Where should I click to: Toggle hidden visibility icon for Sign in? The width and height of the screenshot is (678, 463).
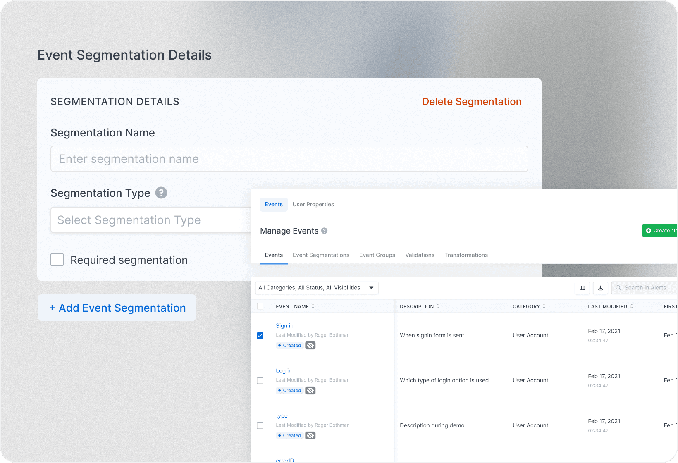click(x=310, y=346)
